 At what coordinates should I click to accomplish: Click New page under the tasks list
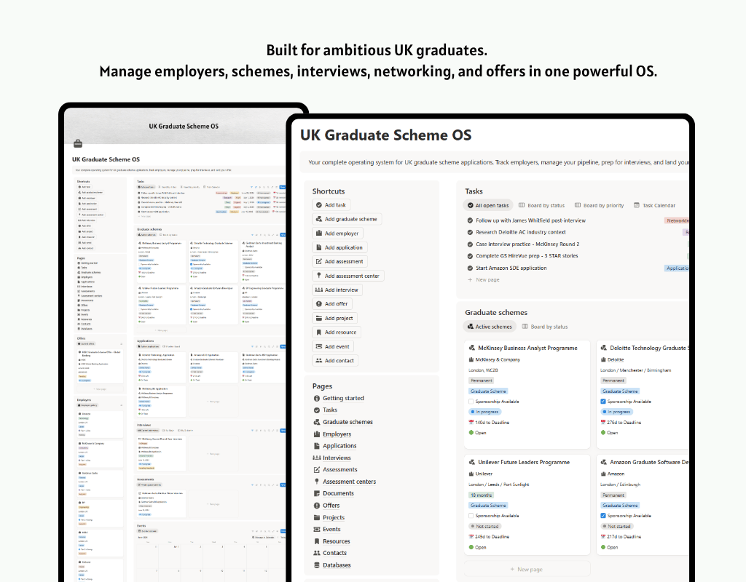pyautogui.click(x=484, y=280)
